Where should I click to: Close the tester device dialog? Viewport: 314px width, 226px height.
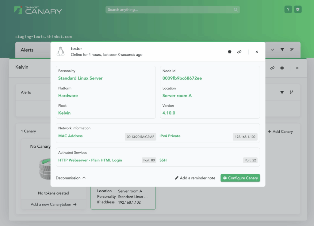coord(257,52)
